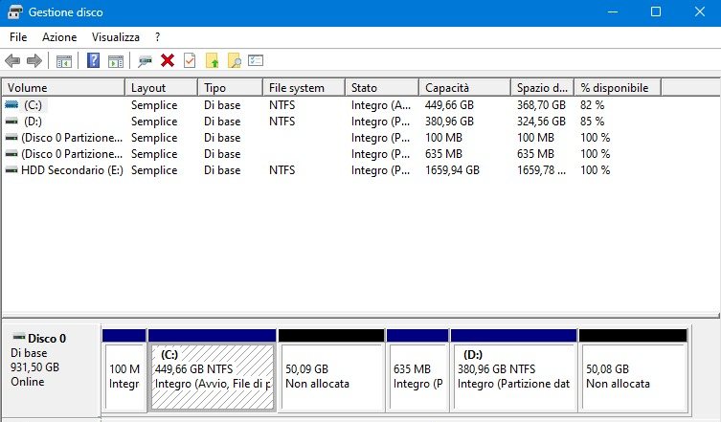The height and width of the screenshot is (422, 721).
Task: Click the connect drive icon in toolbar
Action: point(145,60)
